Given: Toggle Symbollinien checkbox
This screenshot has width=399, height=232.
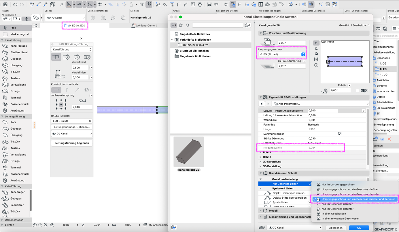Looking at the screenshot, I should (266, 202).
